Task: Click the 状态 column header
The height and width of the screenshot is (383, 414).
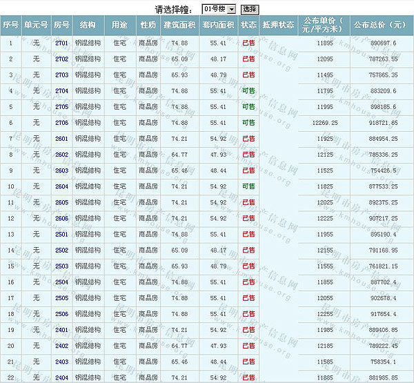Action: pos(248,25)
